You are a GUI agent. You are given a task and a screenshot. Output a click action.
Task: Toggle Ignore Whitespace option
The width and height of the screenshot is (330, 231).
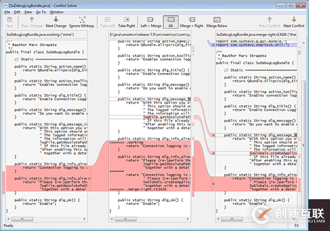pyautogui.click(x=82, y=20)
